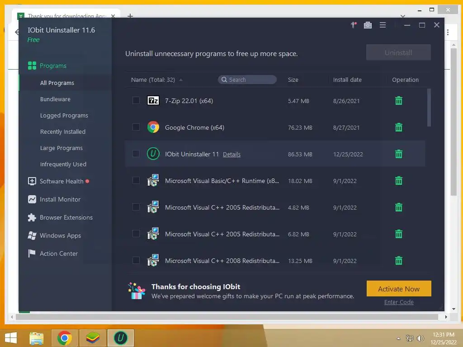This screenshot has width=463, height=347.
Task: Open Windows Start button
Action: click(11, 338)
